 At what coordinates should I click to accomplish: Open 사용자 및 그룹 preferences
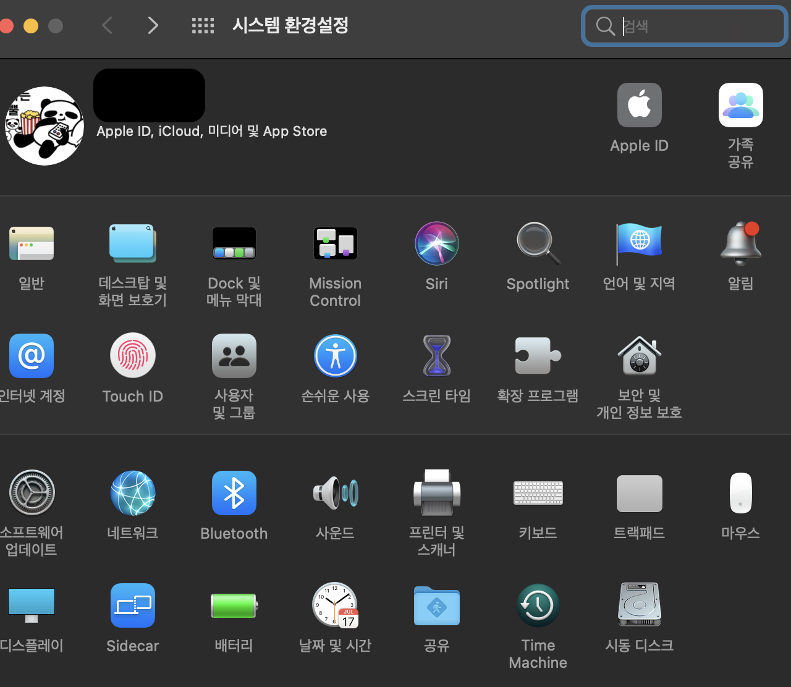coord(234,356)
